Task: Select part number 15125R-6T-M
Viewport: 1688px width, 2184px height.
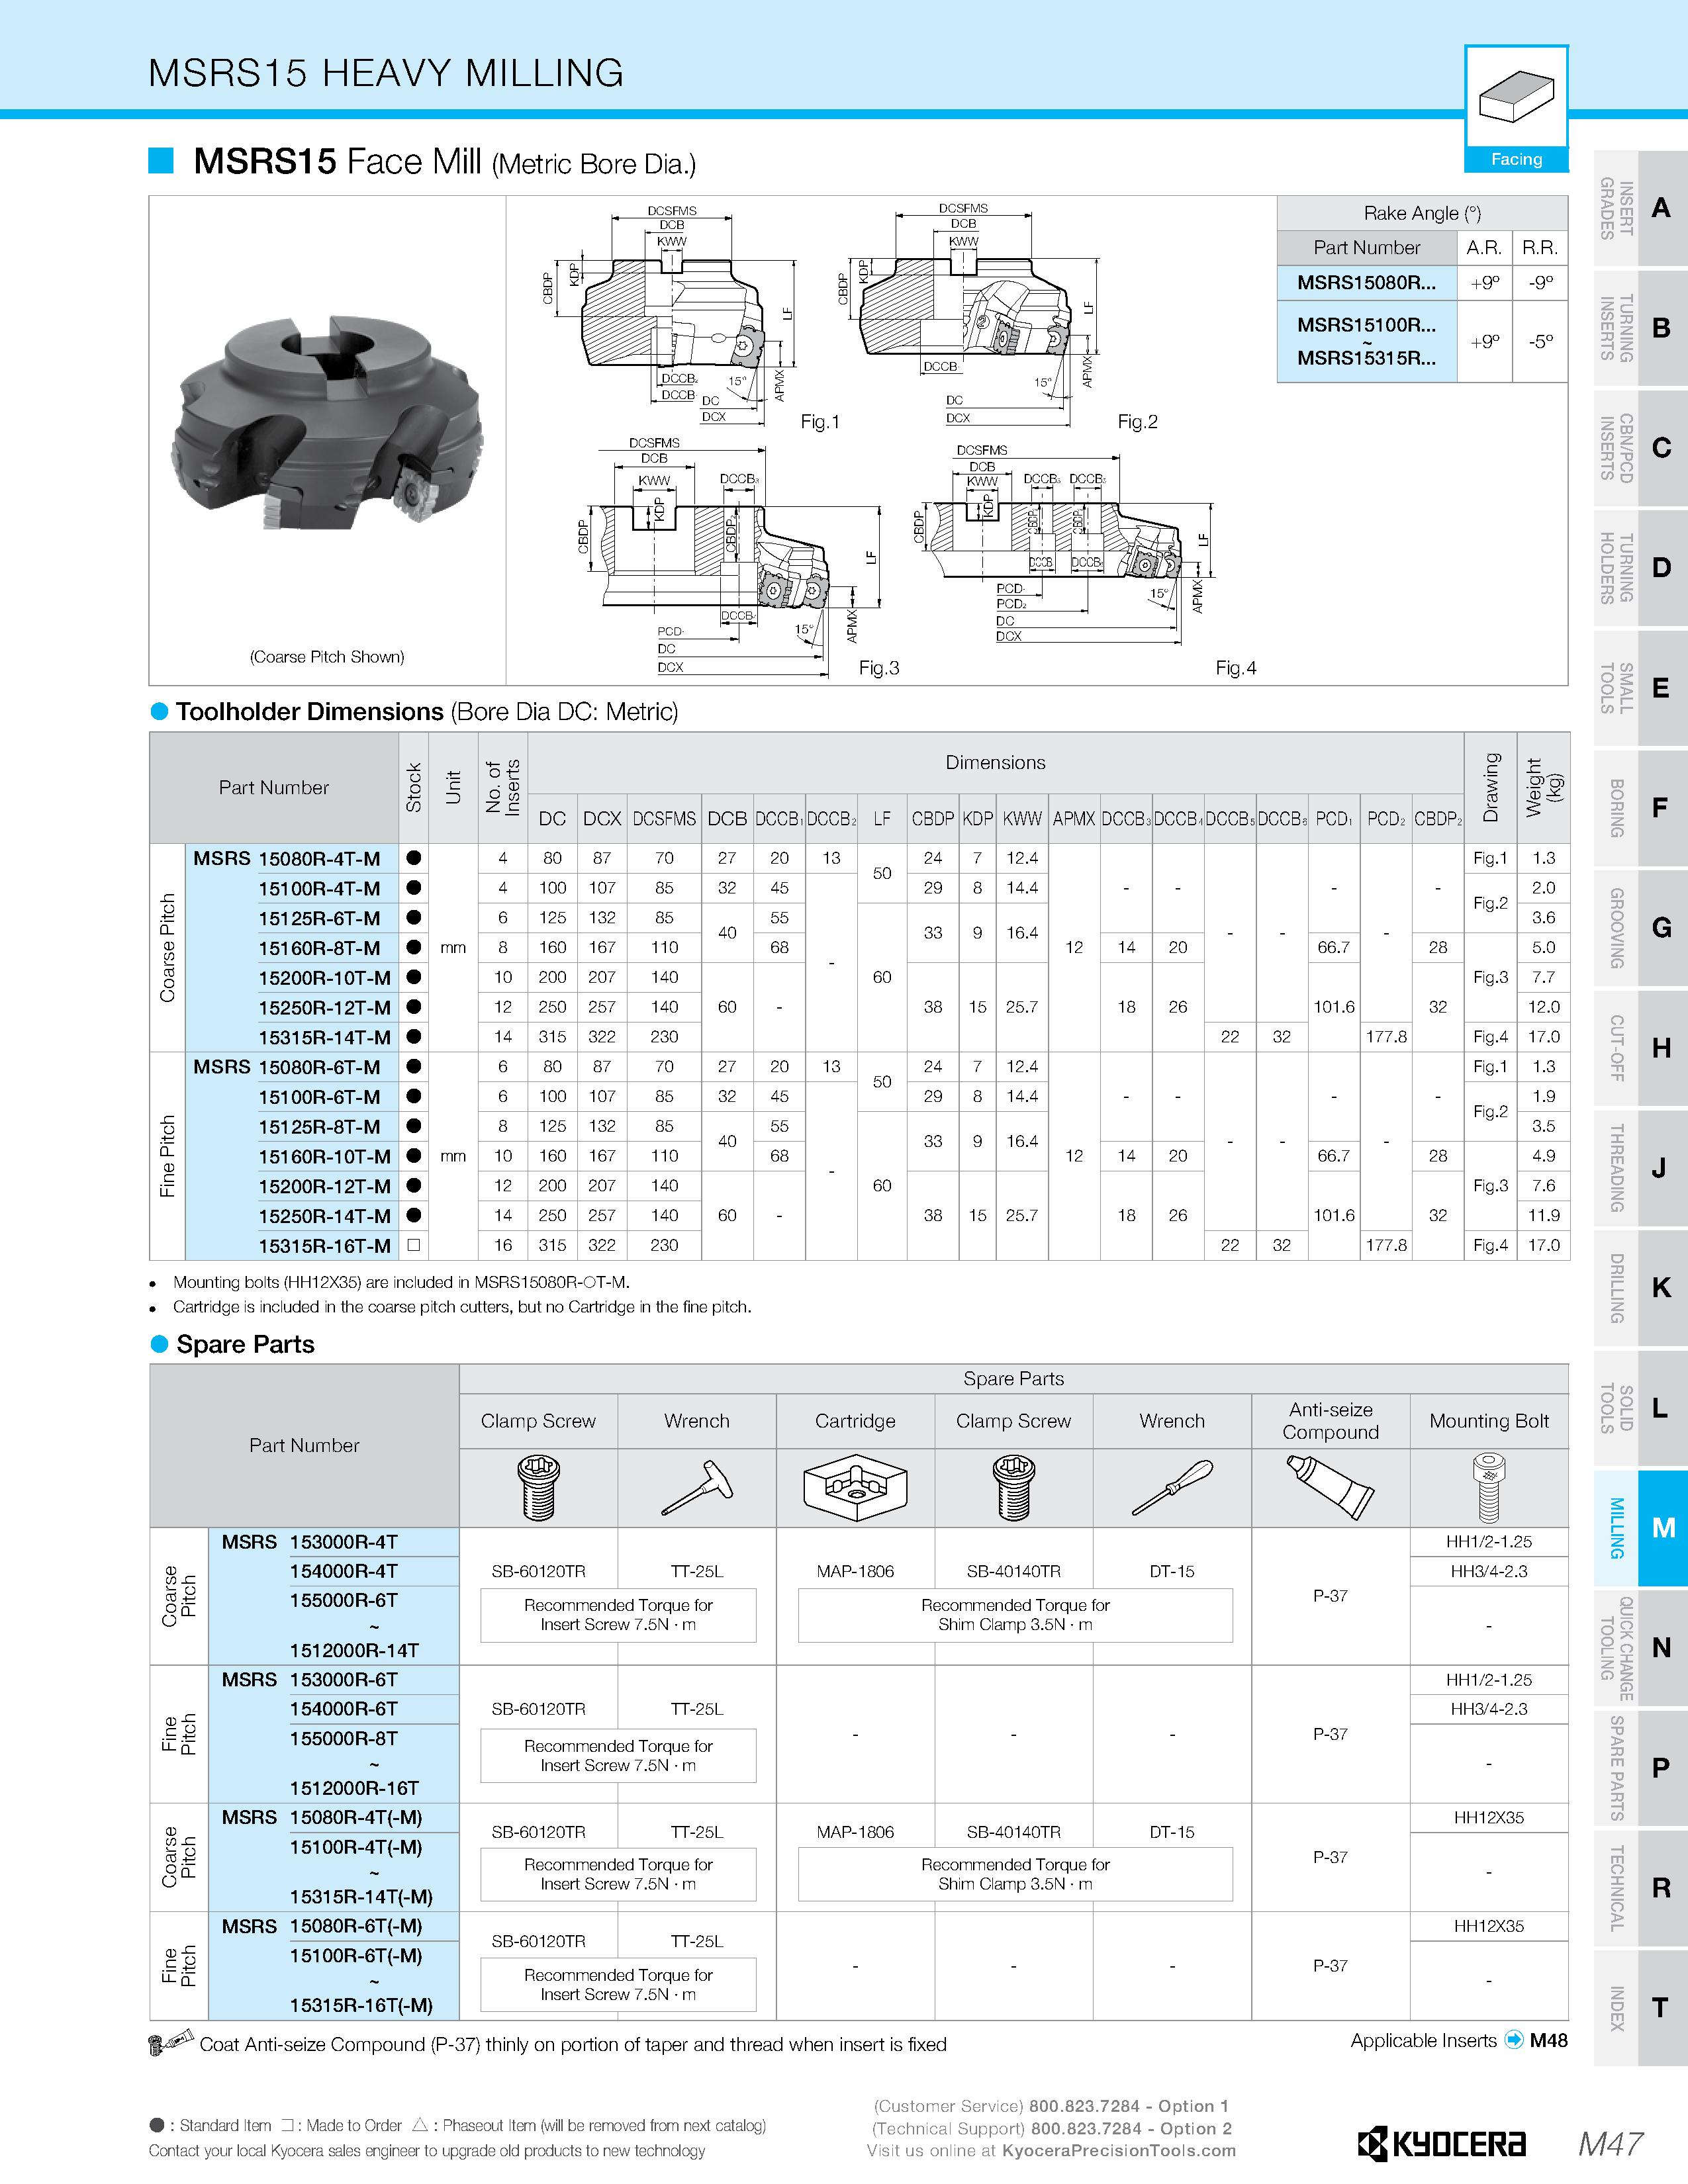Action: coord(319,918)
